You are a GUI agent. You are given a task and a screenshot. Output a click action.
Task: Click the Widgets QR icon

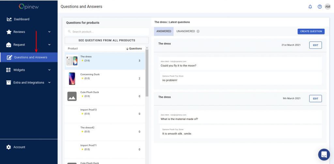[8, 70]
